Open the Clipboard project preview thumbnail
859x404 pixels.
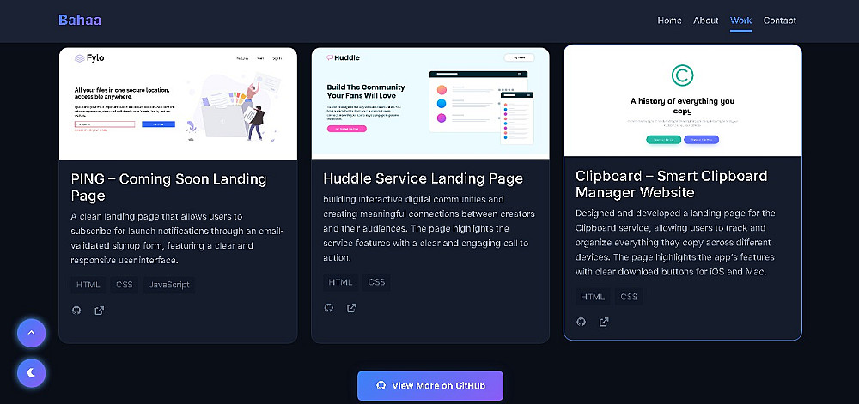[683, 100]
